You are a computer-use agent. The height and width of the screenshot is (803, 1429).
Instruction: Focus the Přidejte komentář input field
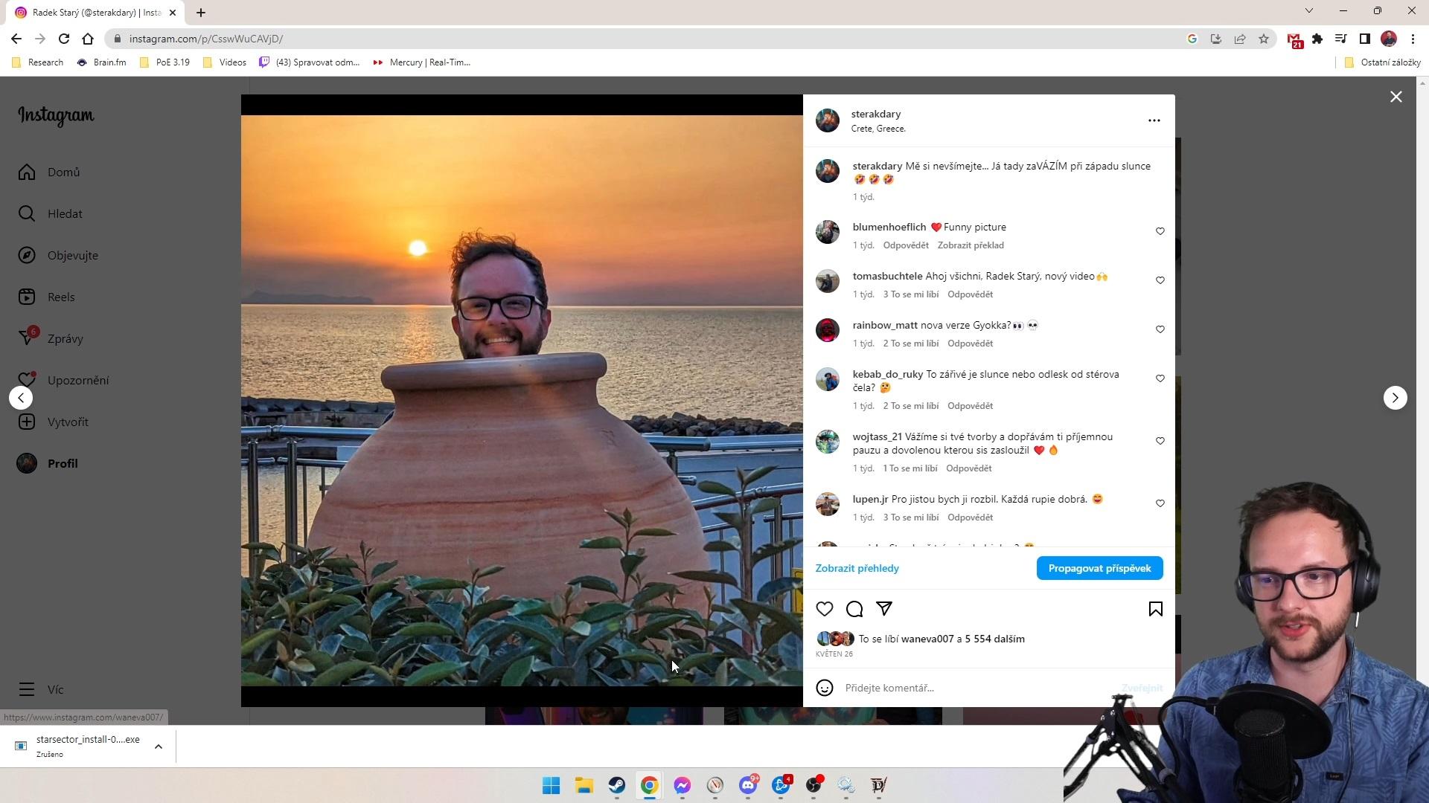point(979,688)
